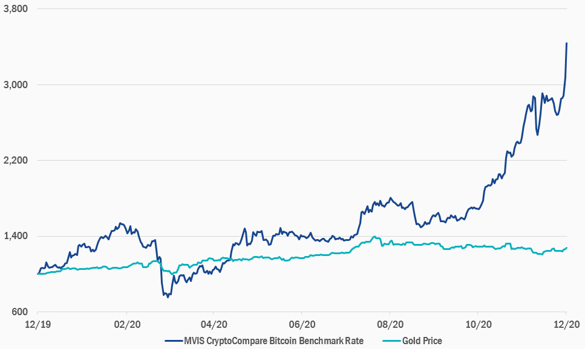Select the 06/20 x-axis date label
585x349 pixels.
tap(302, 324)
